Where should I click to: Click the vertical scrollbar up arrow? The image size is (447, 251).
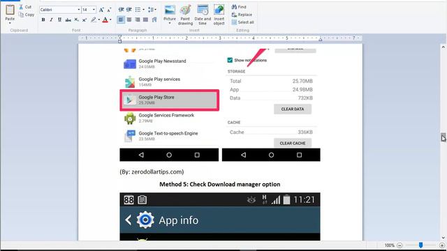point(443,47)
